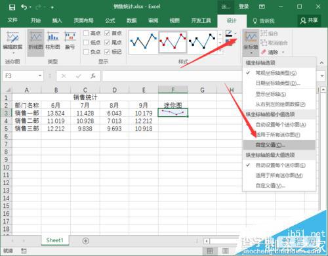This screenshot has height=256, width=328.
Task: Choose minimum Automatic for Each Sparkline (A)
Action: tap(279, 125)
